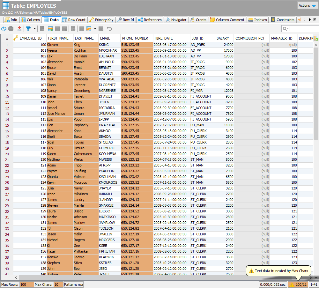Sort by the FIRST_NAME column header
Image resolution: width=319 pixels, height=288 pixels.
[60, 38]
